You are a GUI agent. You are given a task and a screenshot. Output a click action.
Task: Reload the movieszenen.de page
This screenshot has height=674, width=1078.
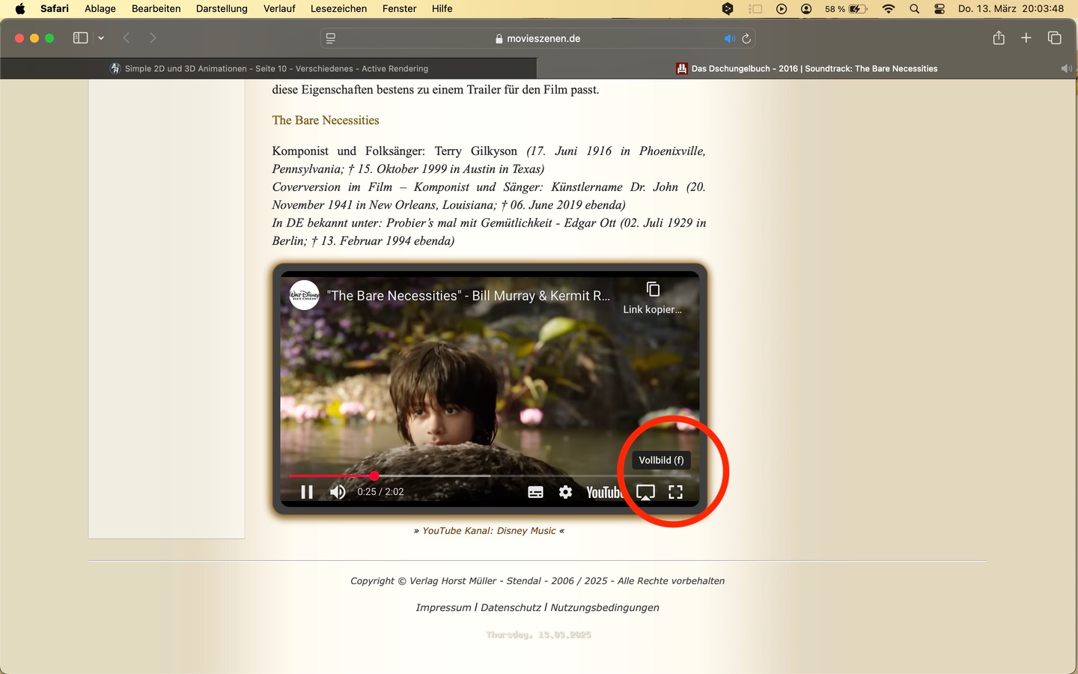click(x=746, y=38)
